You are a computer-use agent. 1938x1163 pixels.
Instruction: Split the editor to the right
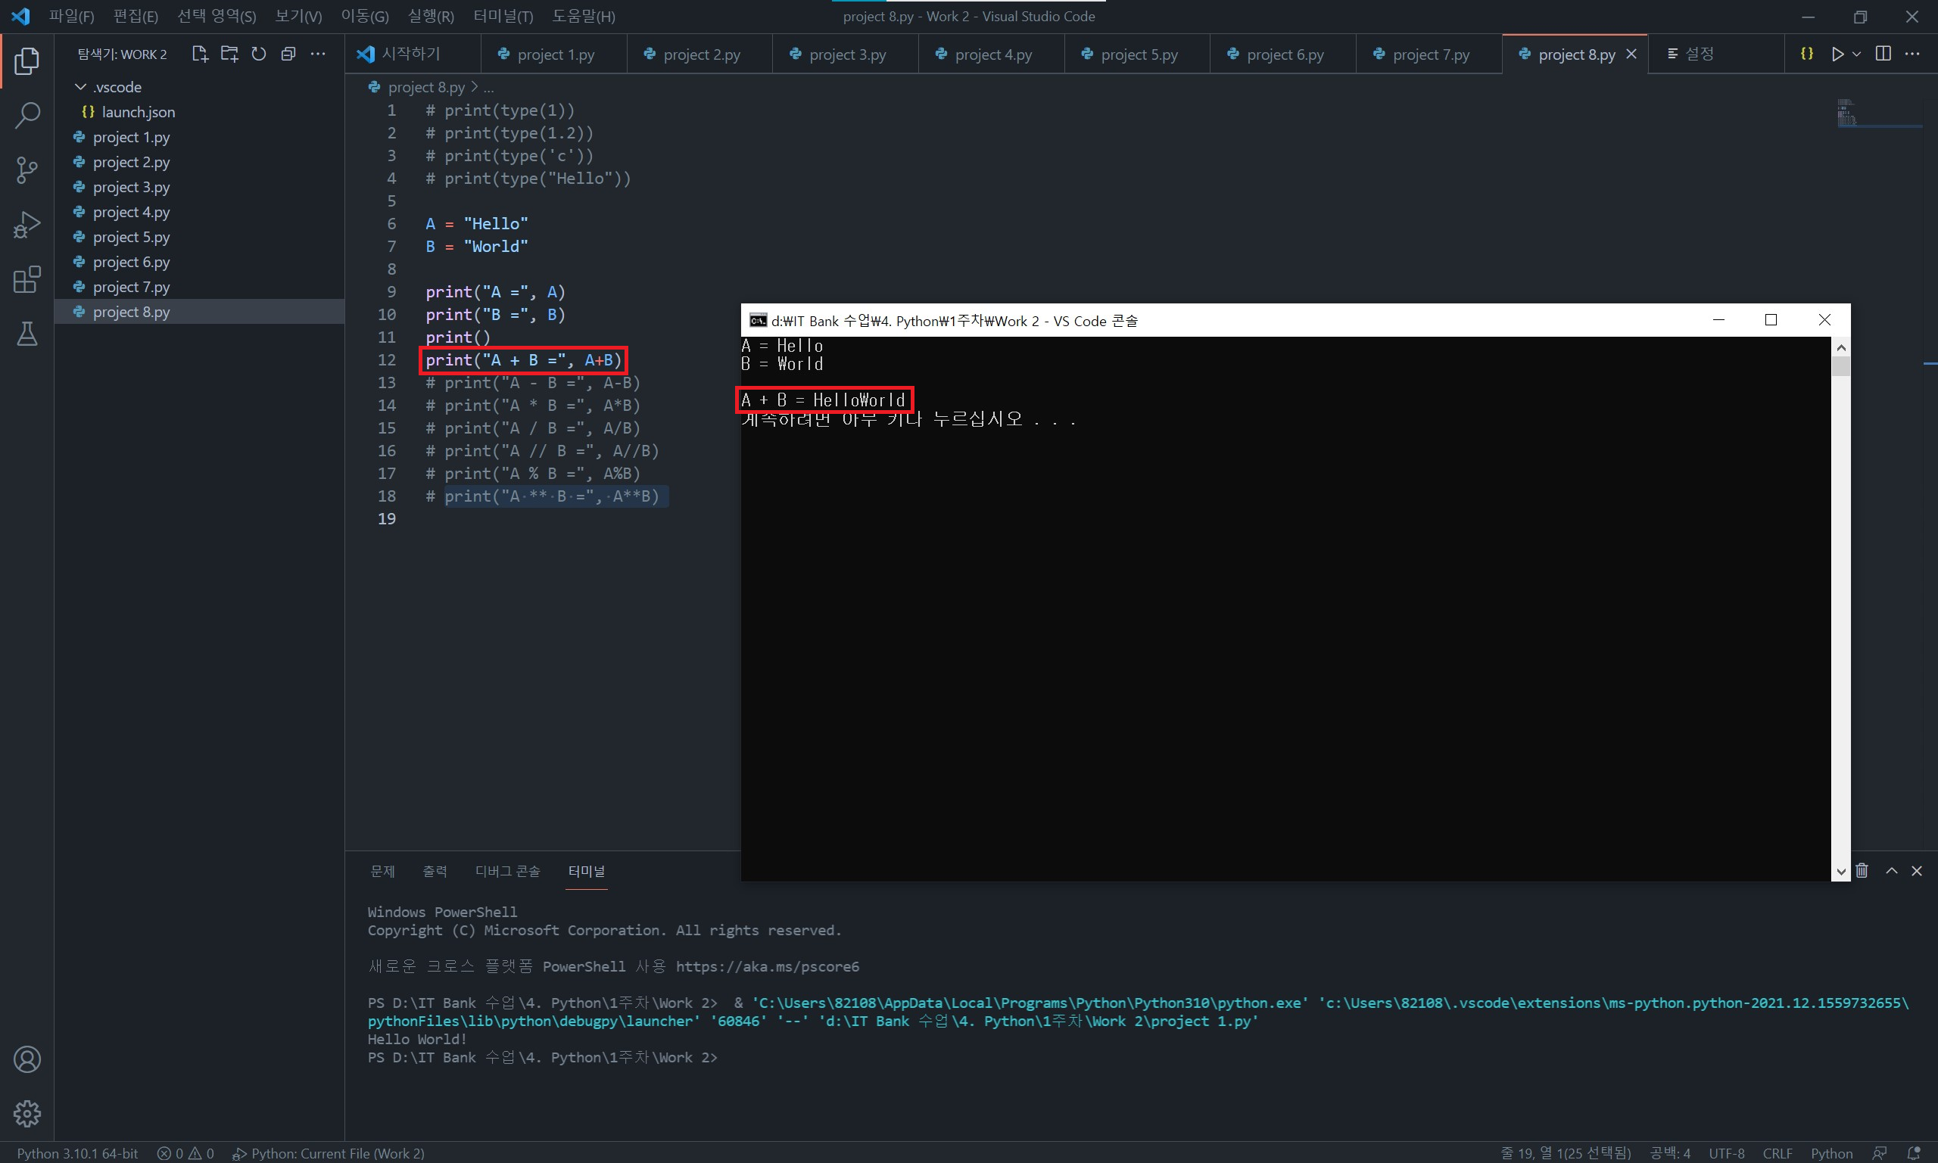tap(1883, 54)
